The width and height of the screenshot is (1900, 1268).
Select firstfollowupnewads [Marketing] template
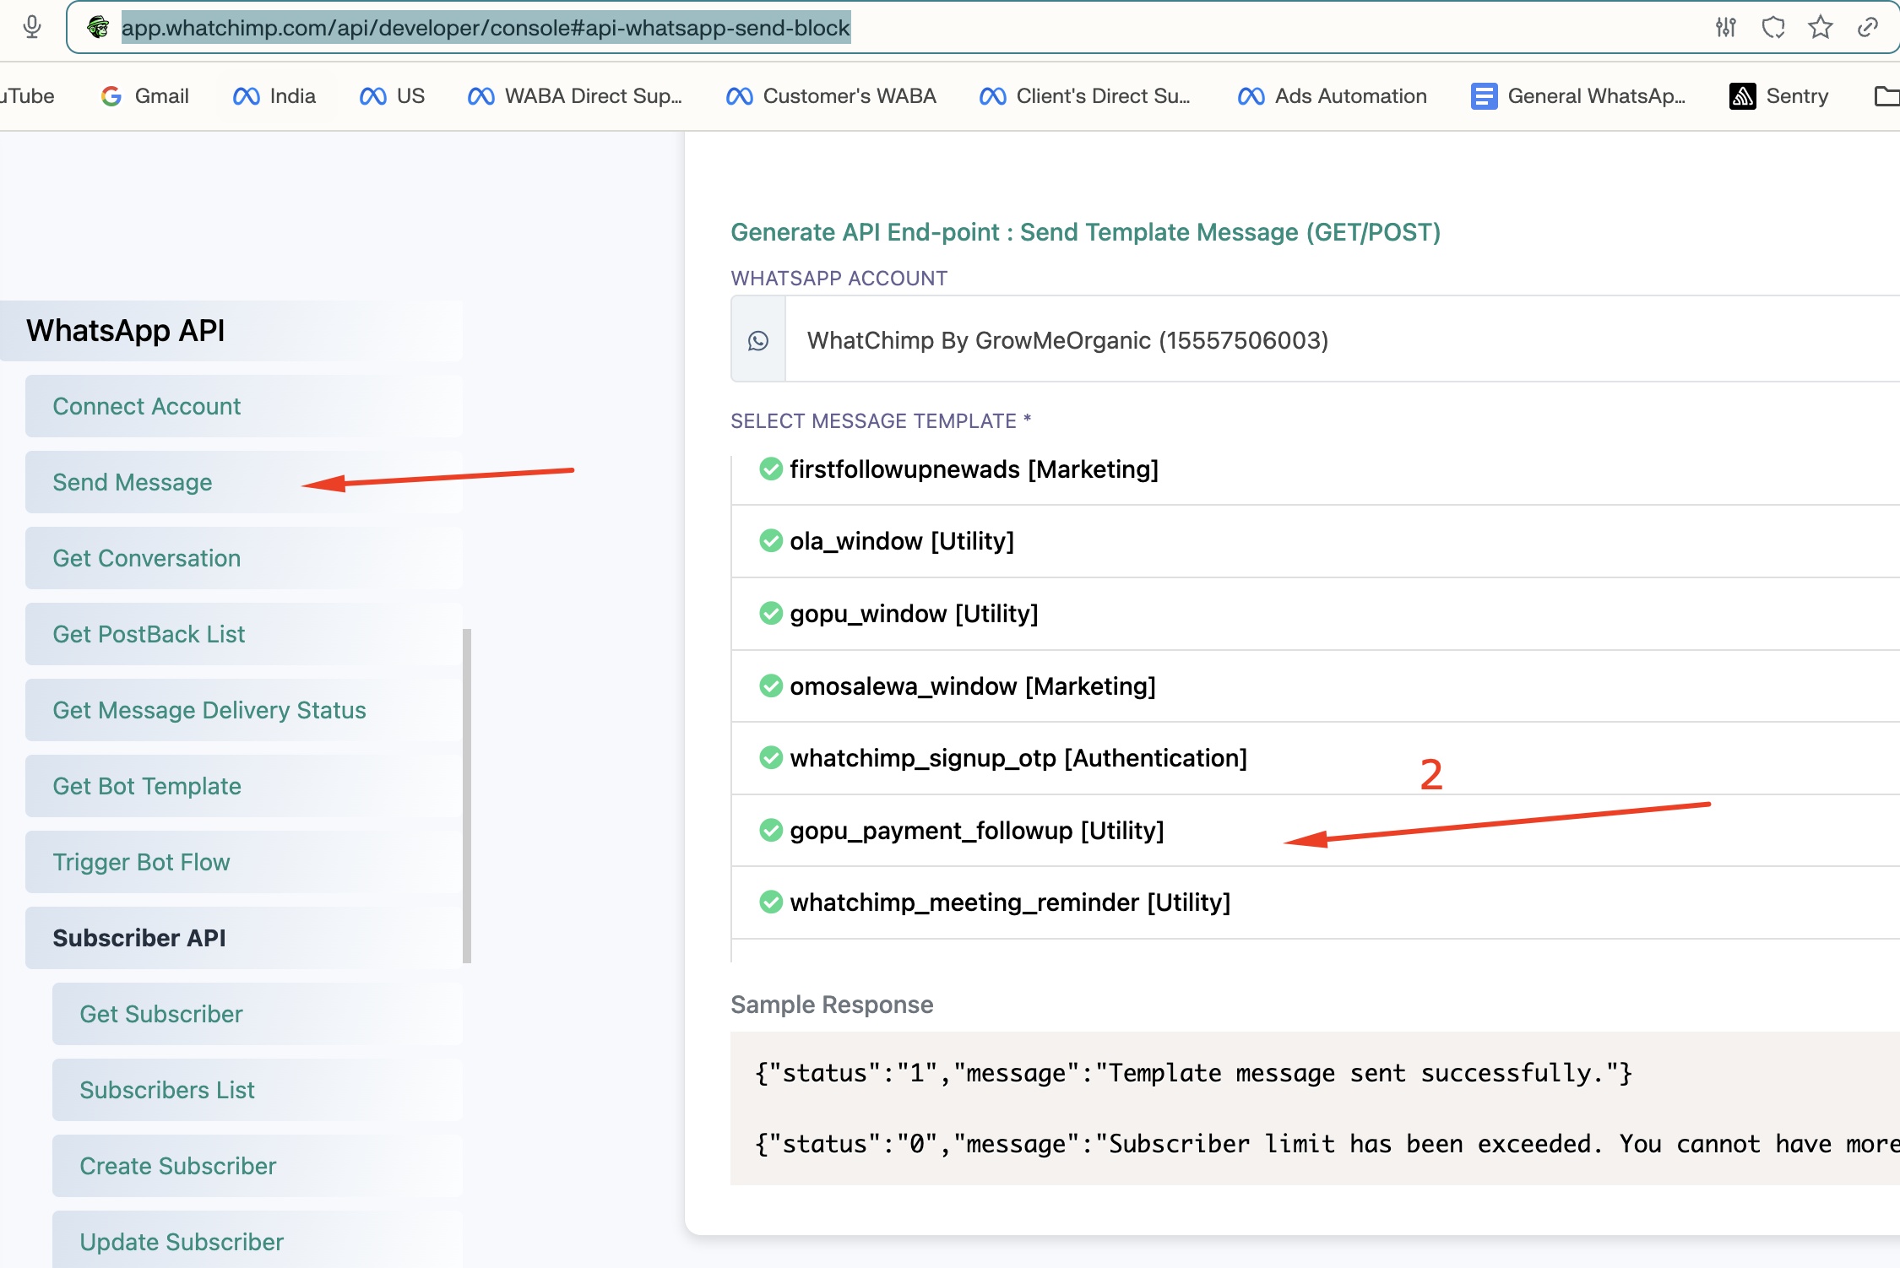tap(1316, 469)
